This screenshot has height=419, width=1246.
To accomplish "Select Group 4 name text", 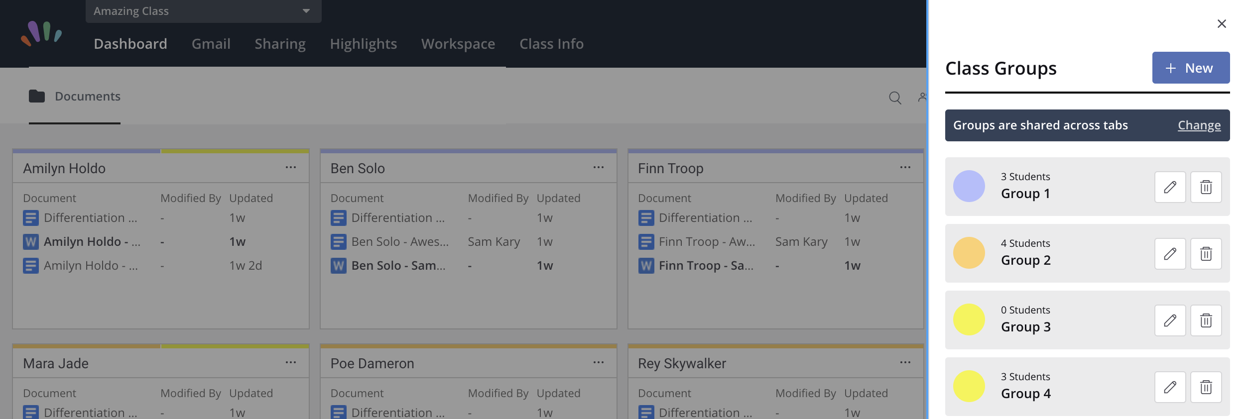I will click(x=1025, y=394).
